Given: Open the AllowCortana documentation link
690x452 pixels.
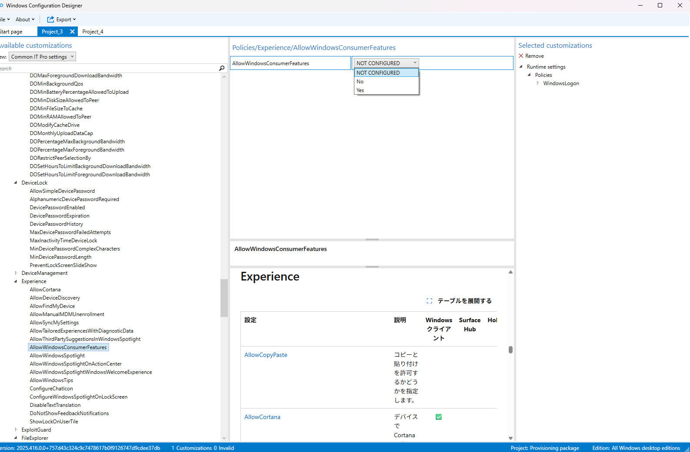Looking at the screenshot, I should point(262,417).
